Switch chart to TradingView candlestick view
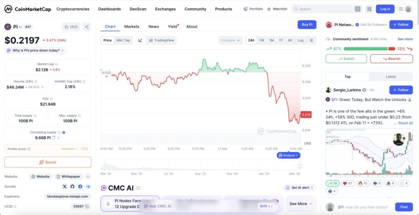 tap(162, 40)
